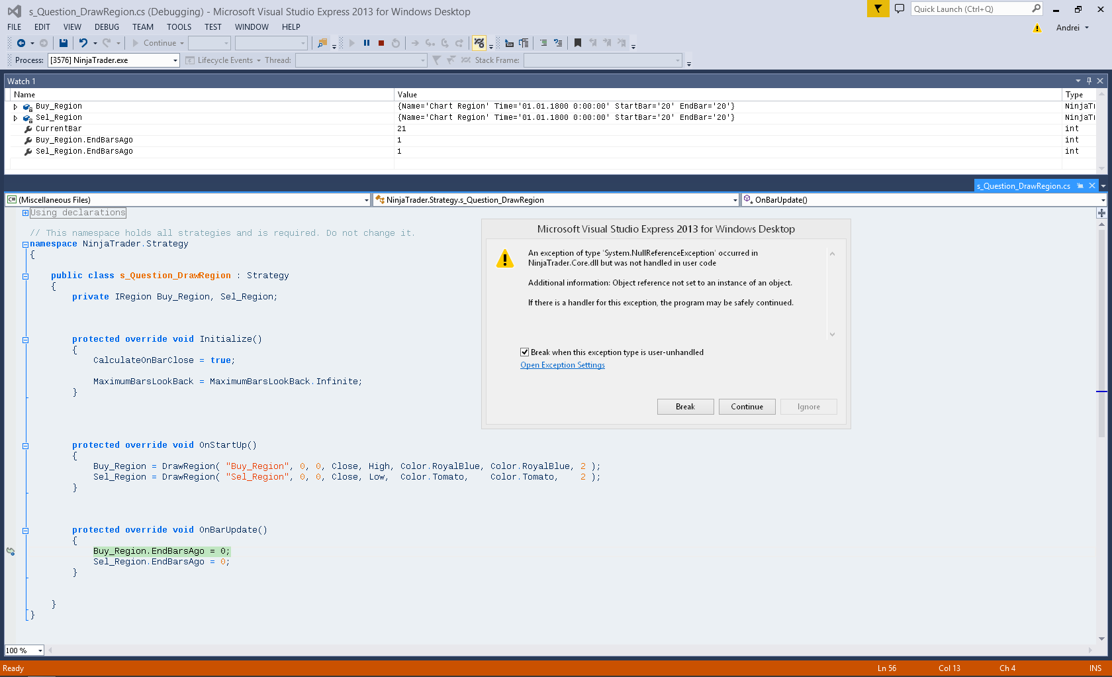The image size is (1112, 677).
Task: Open the EDIT menu
Action: tap(42, 27)
